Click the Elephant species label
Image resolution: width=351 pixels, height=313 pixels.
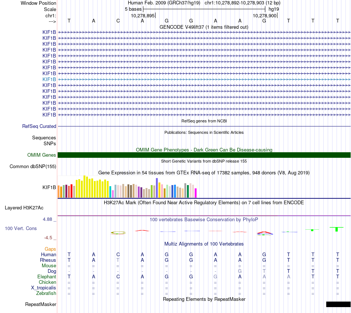pos(47,277)
